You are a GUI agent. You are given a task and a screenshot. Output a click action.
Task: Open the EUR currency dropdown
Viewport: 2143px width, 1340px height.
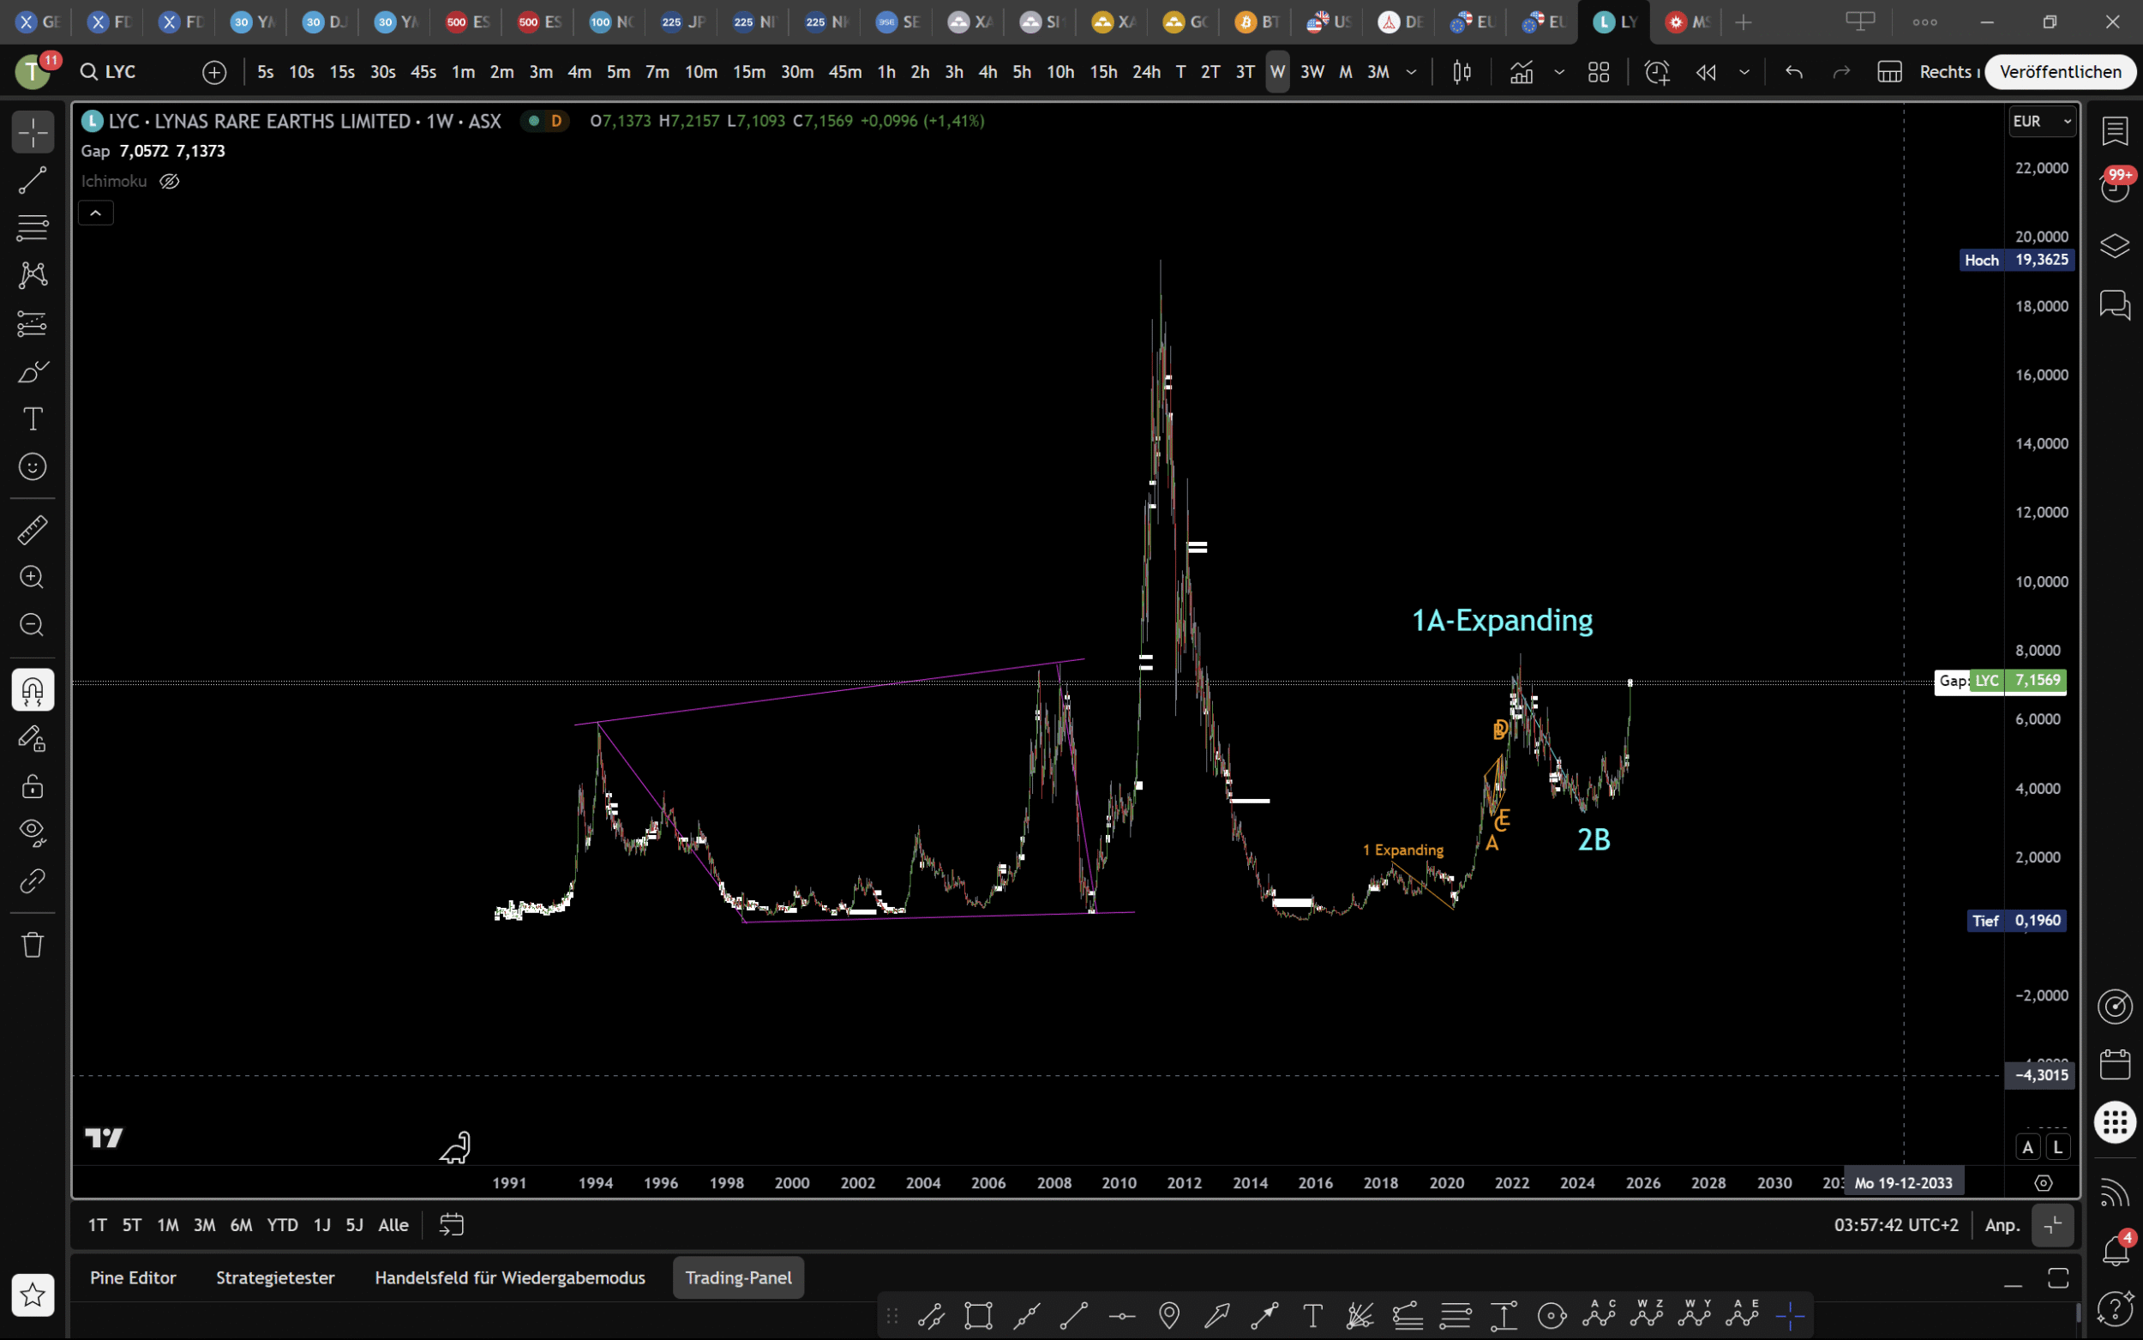point(2041,122)
